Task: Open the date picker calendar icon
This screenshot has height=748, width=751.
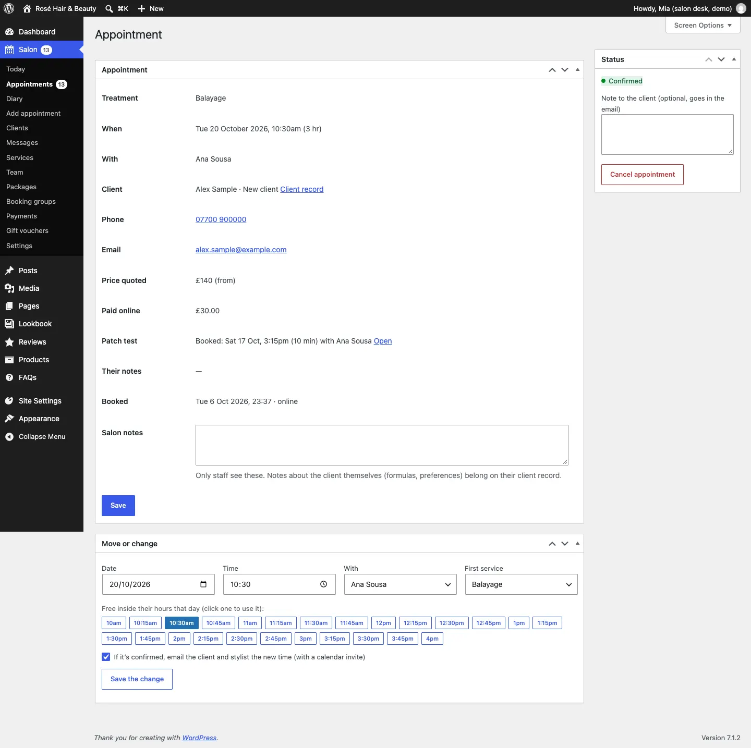Action: coord(203,584)
